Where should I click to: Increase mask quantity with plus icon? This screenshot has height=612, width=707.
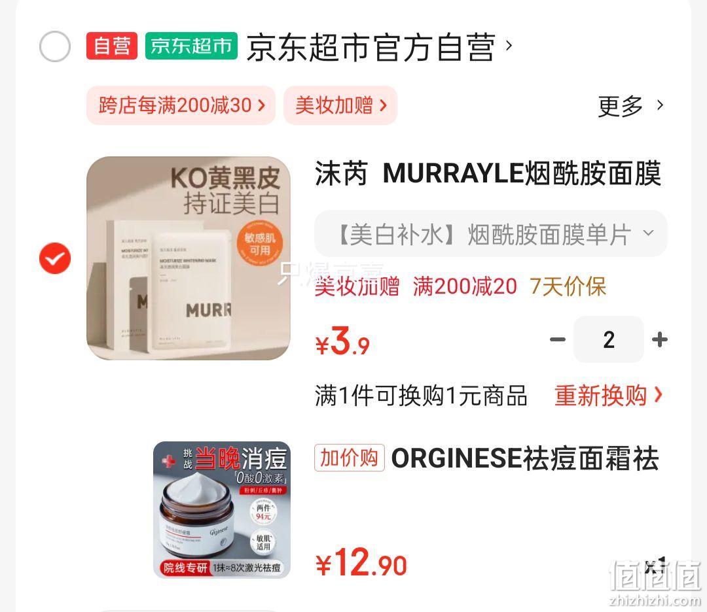click(x=660, y=339)
